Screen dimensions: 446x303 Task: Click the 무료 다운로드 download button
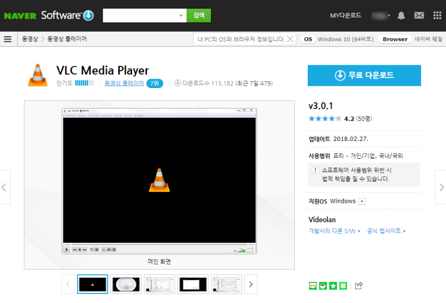pyautogui.click(x=364, y=75)
